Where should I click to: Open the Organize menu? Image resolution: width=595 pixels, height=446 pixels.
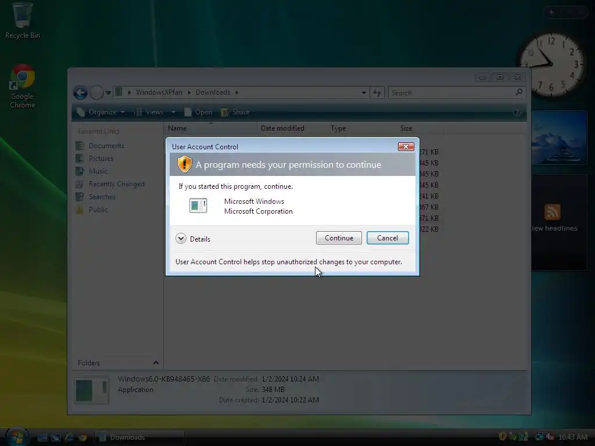pyautogui.click(x=100, y=112)
